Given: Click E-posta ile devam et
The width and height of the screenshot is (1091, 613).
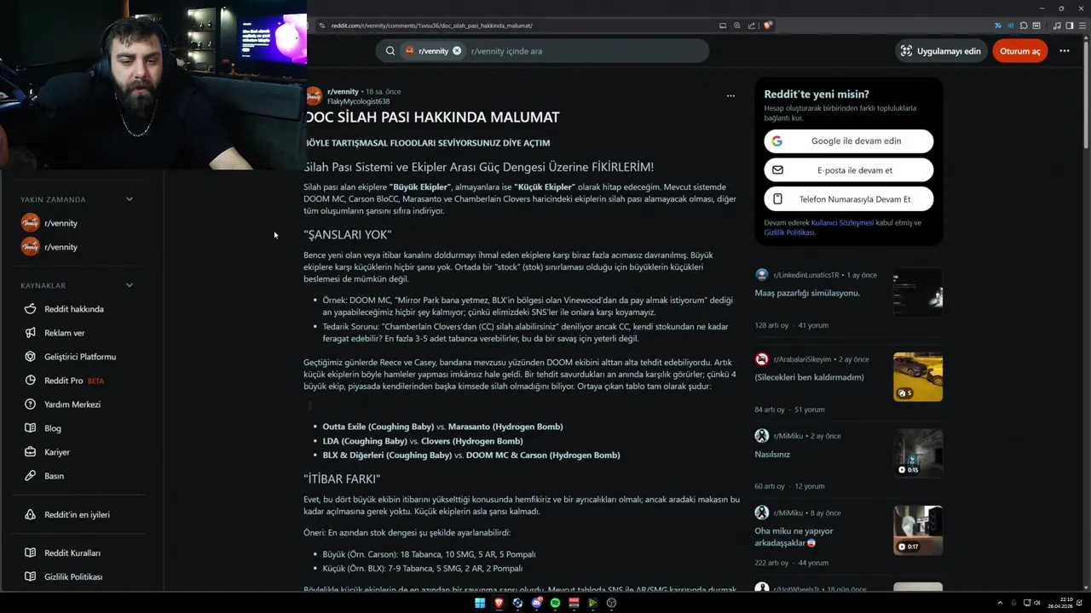Looking at the screenshot, I should click(x=848, y=170).
